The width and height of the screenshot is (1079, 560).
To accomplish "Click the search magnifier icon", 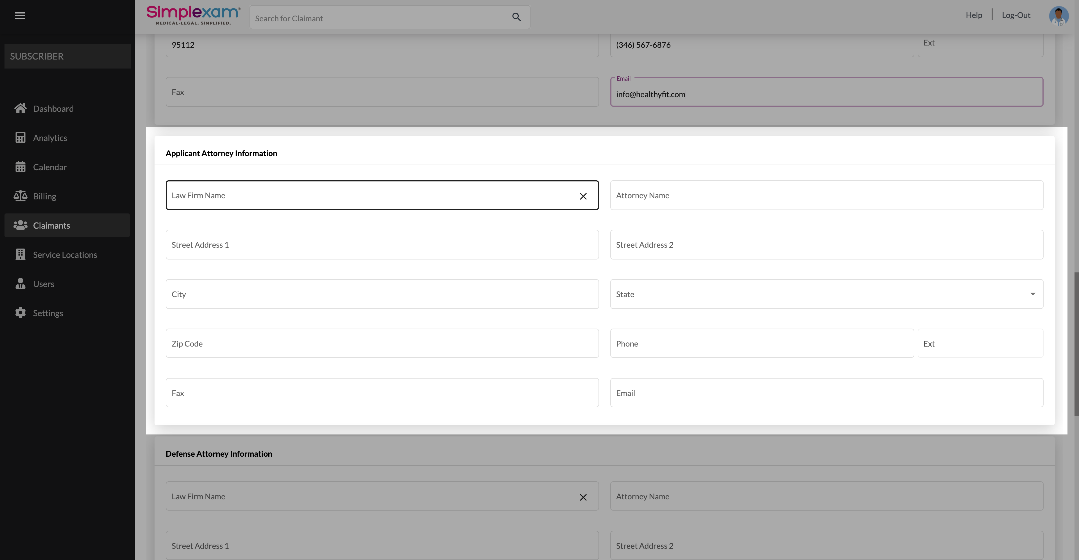I will coord(516,17).
